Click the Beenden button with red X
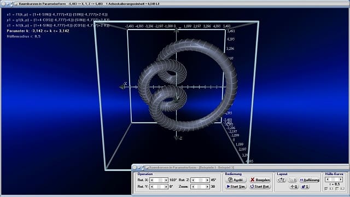This screenshot has width=350, height=197. tap(260, 180)
